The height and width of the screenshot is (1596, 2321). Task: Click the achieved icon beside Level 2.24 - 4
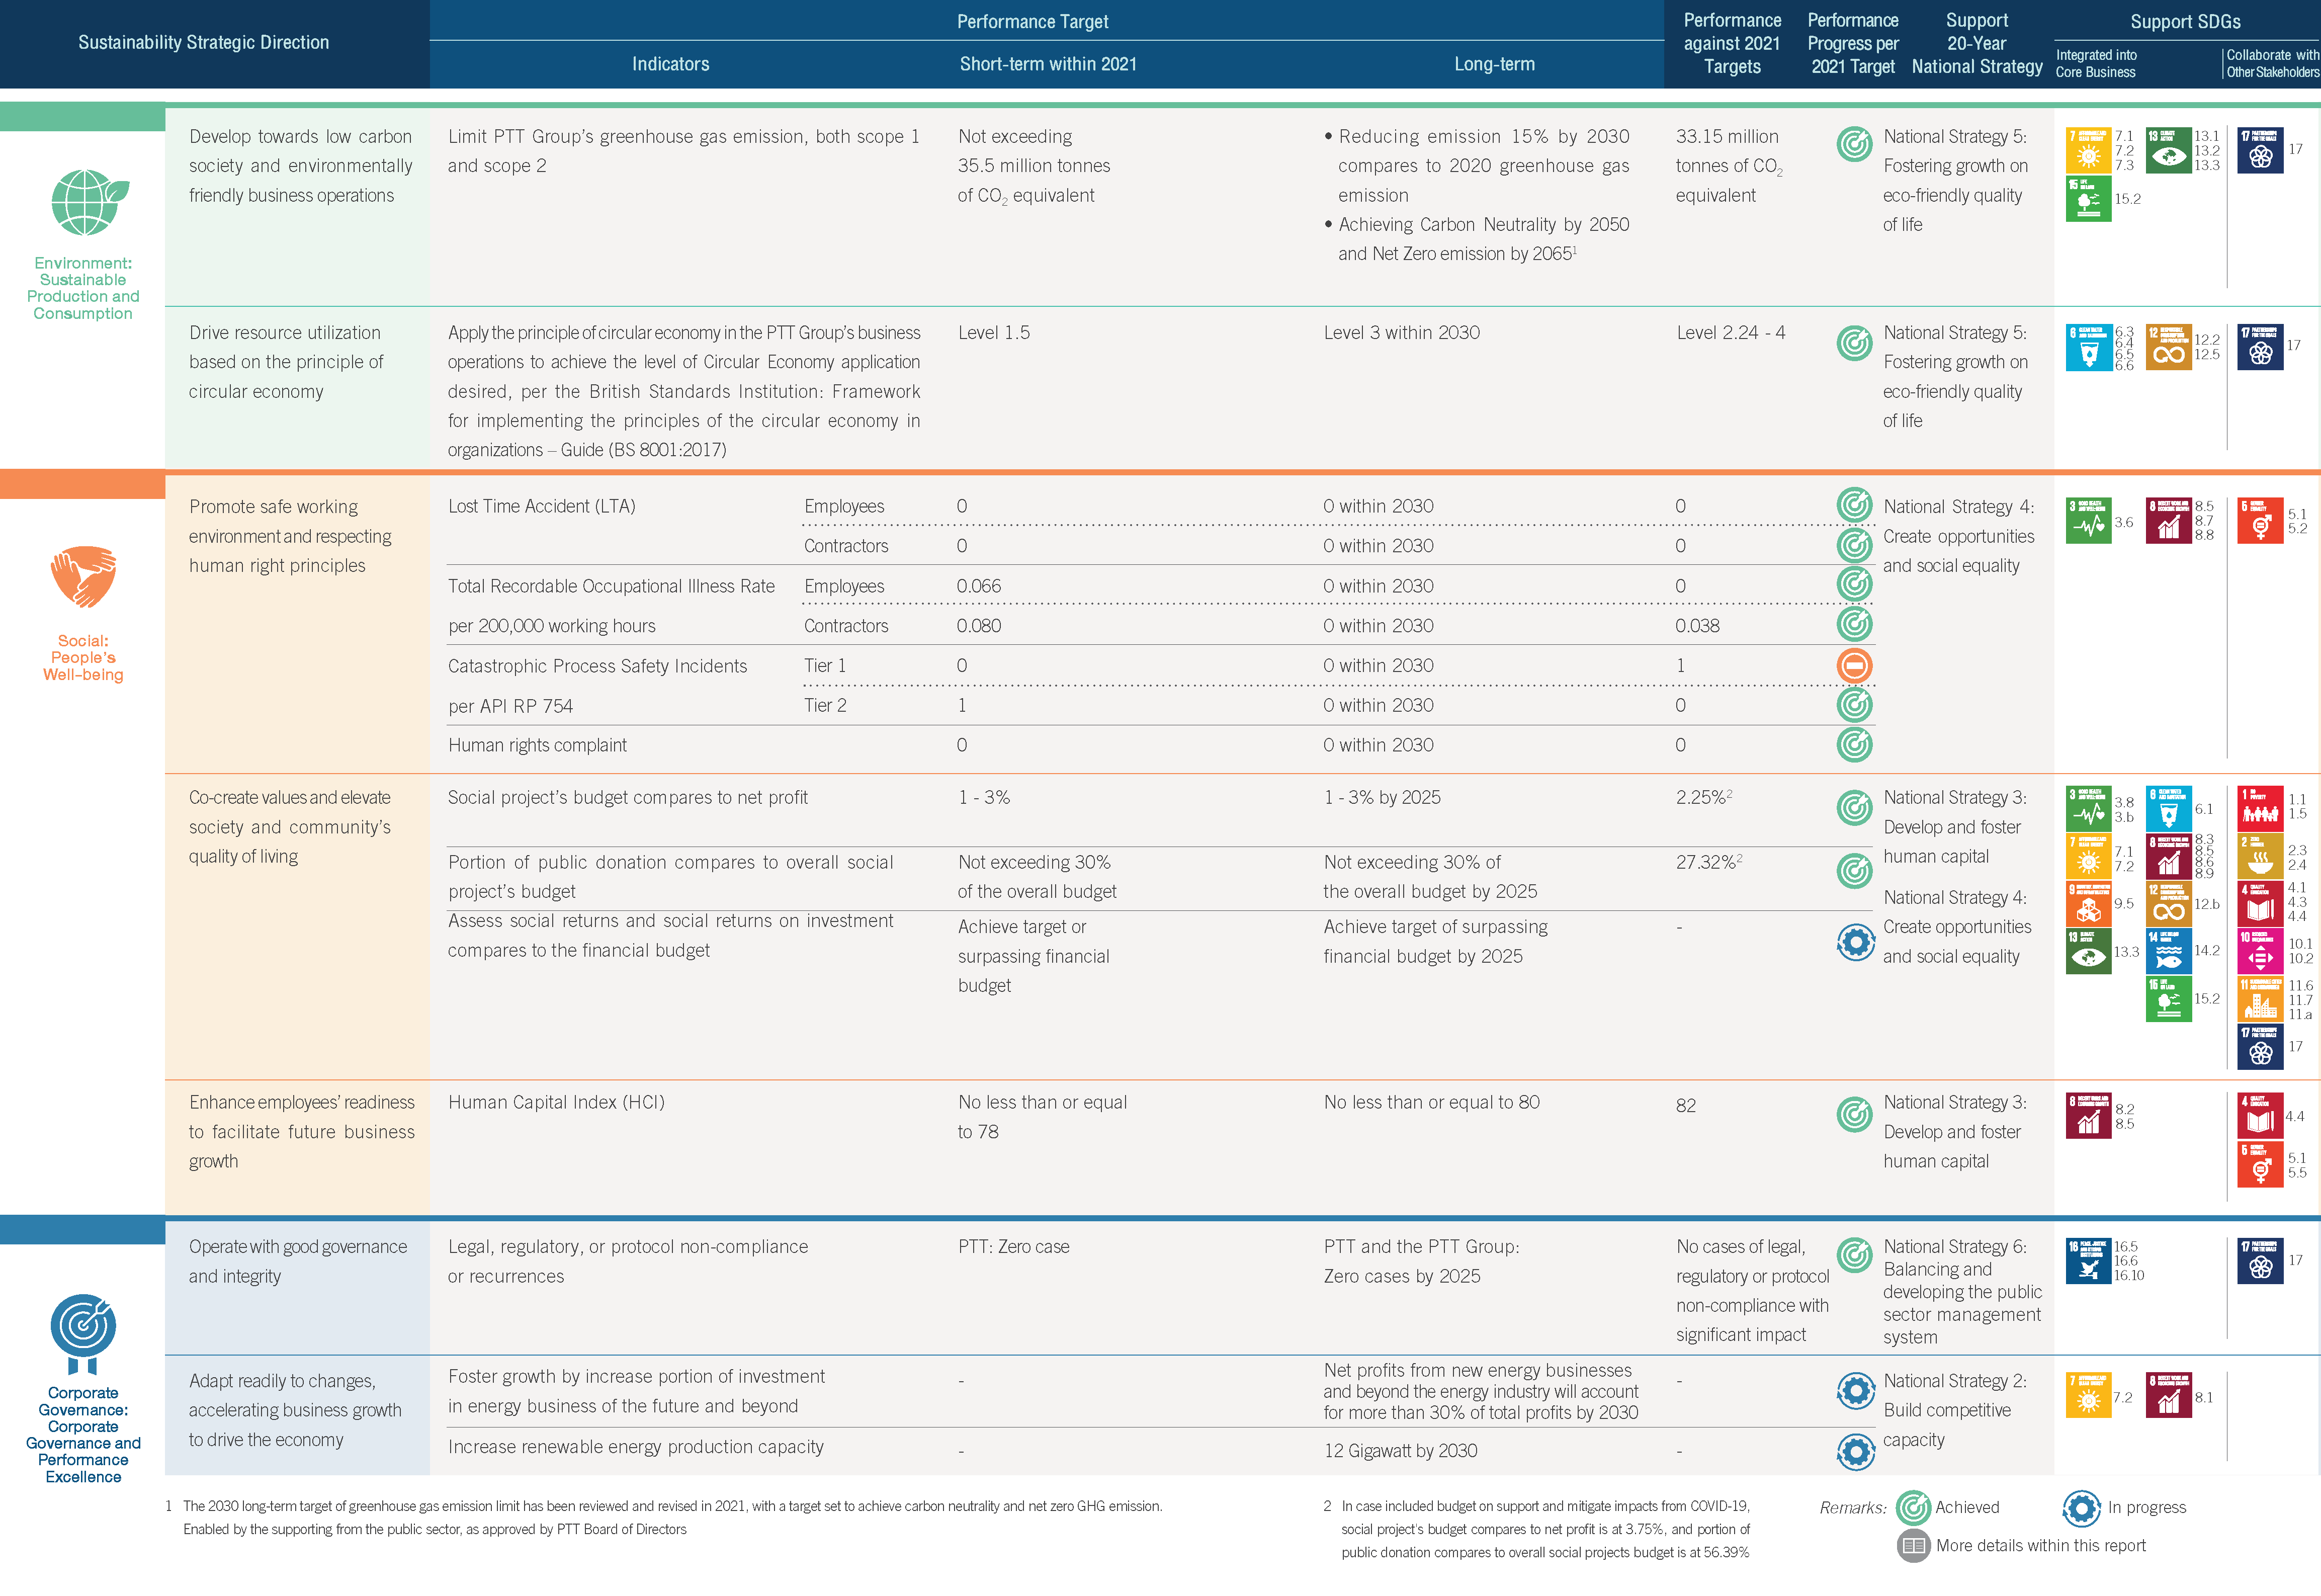tap(1854, 343)
